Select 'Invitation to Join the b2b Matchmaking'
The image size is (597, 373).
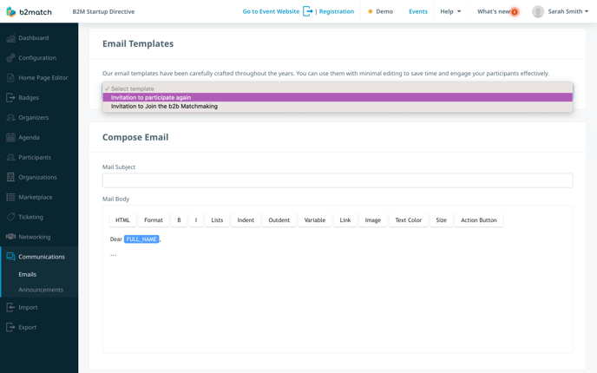point(338,106)
